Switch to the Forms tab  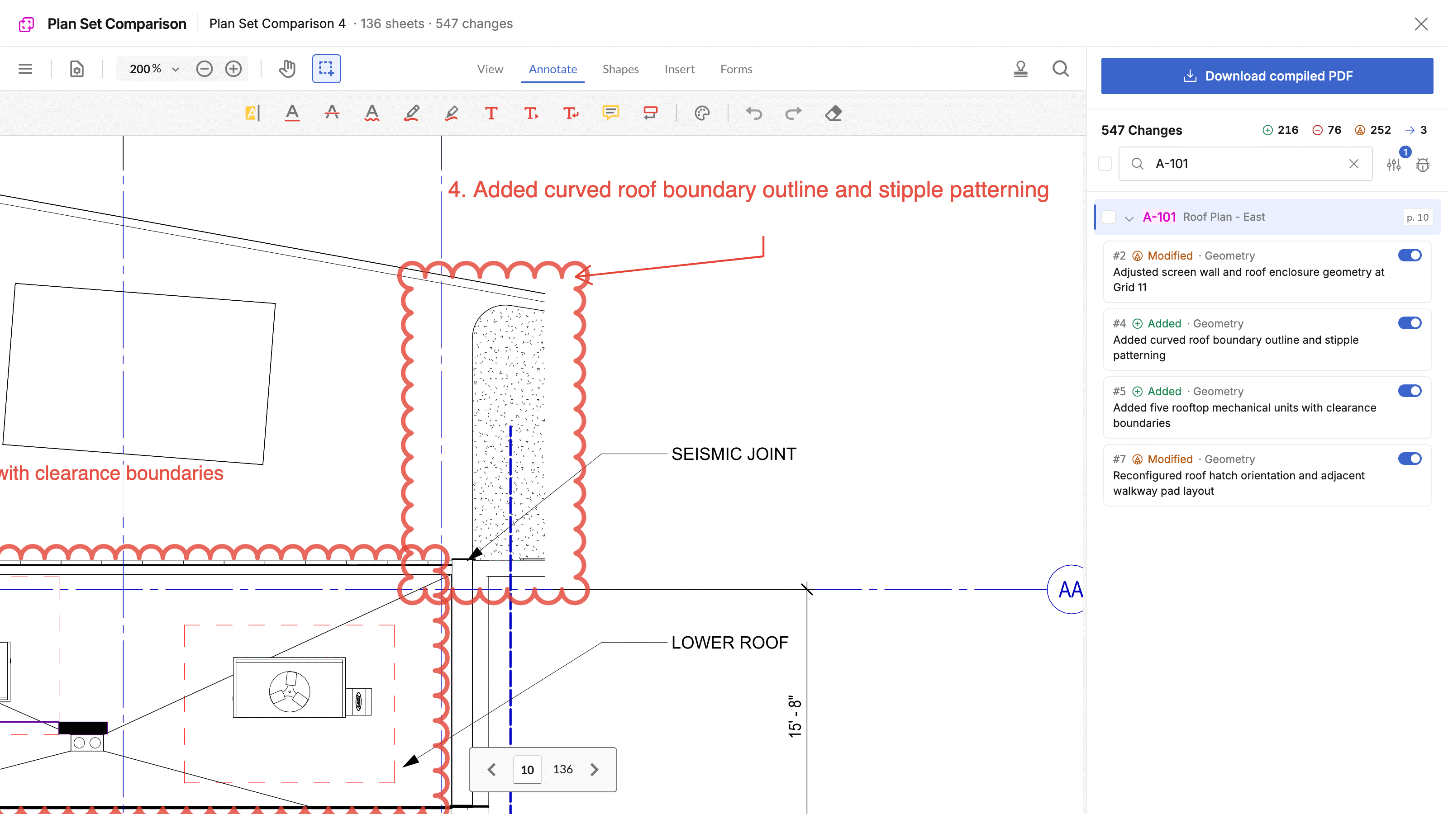[x=736, y=69]
